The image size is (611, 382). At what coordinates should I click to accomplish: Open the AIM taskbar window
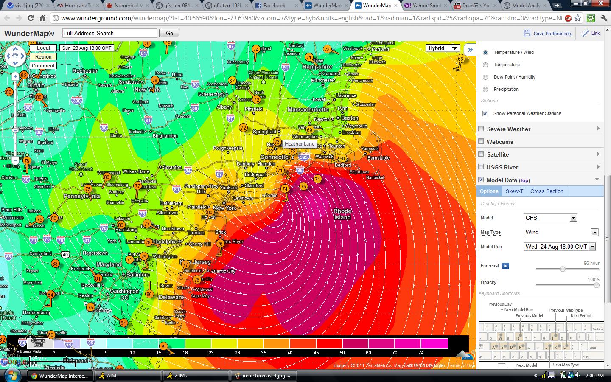pyautogui.click(x=127, y=375)
